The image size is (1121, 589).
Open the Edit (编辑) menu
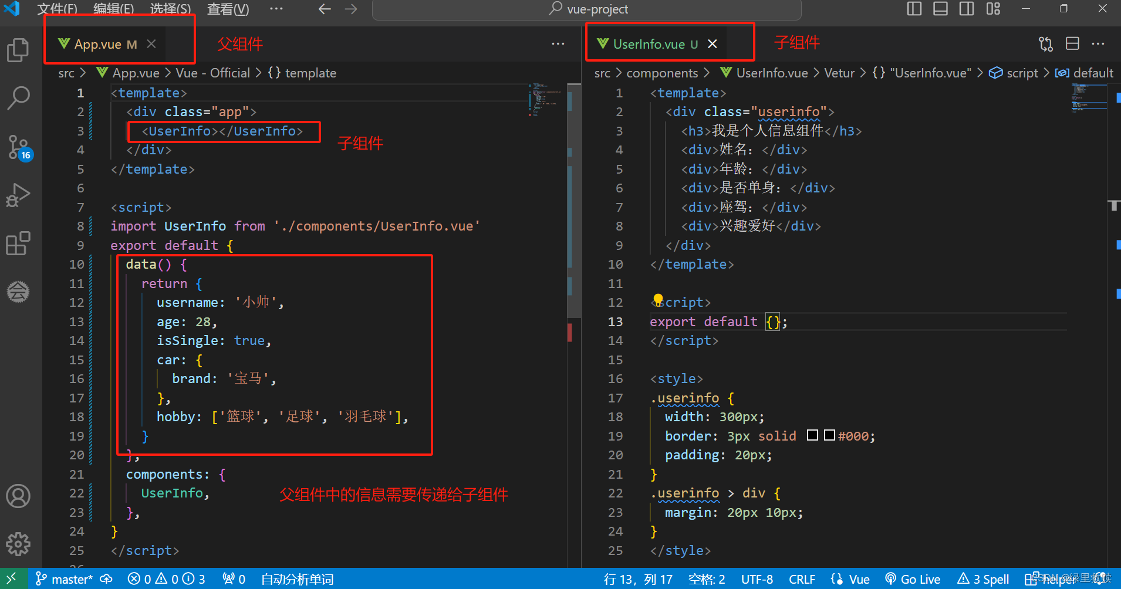113,9
